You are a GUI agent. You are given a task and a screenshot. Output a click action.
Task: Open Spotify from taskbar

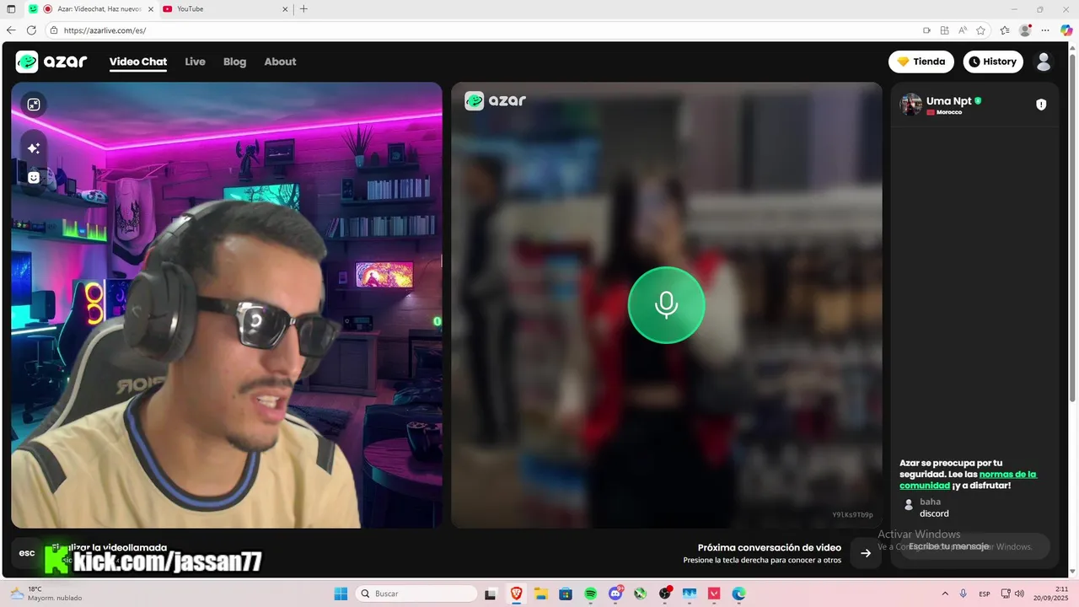[x=590, y=594]
